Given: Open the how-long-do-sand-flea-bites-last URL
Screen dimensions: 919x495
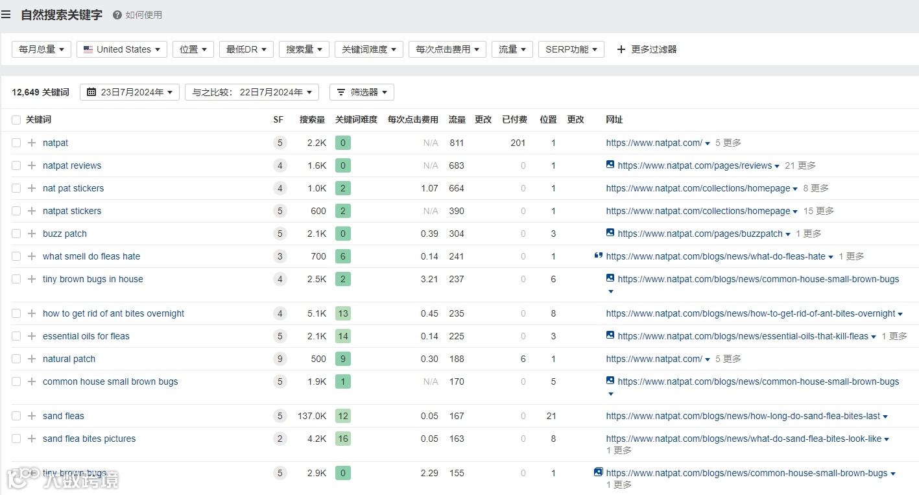Looking at the screenshot, I should (743, 416).
